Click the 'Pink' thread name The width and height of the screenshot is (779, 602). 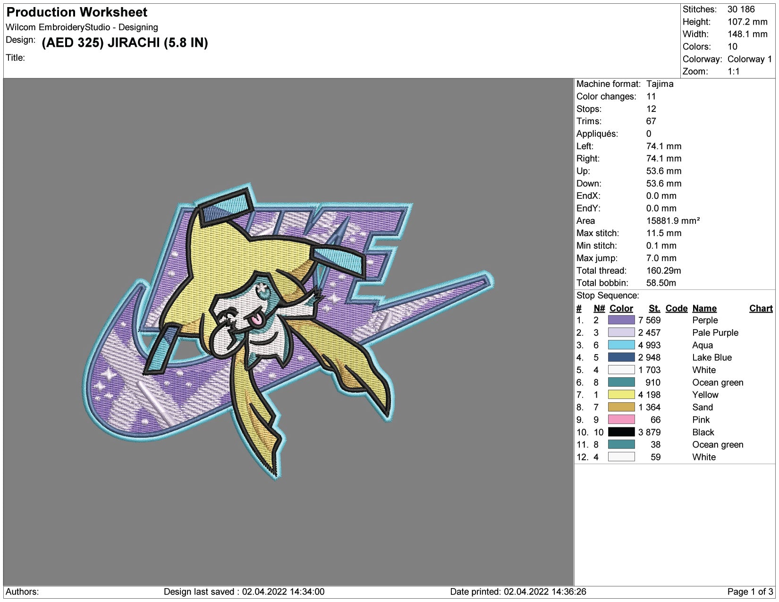point(701,420)
